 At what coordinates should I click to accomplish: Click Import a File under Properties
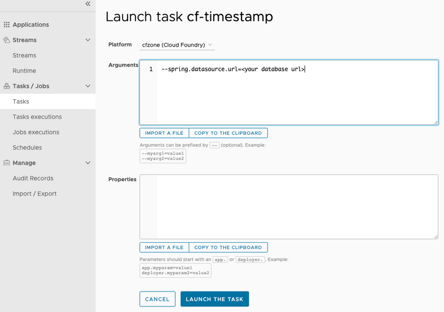[x=164, y=247]
